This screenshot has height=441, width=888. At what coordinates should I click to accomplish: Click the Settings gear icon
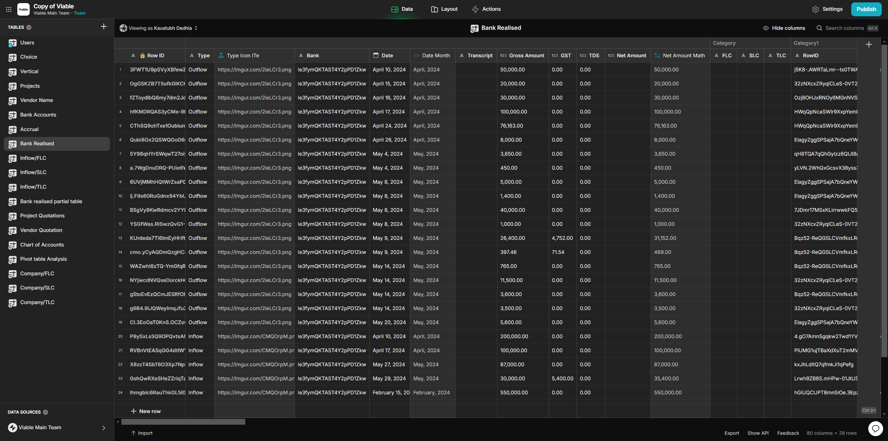point(816,9)
